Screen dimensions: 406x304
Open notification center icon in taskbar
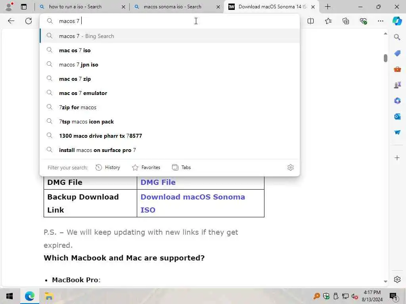point(393,296)
